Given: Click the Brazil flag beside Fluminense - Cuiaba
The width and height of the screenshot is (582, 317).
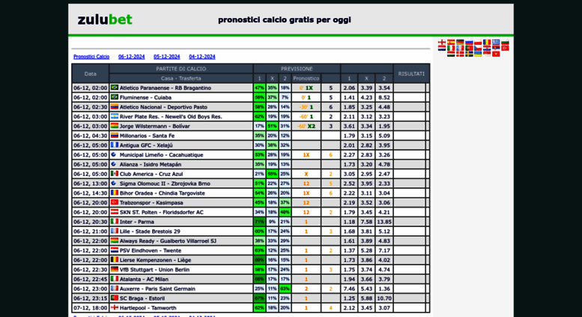Looking at the screenshot, I should [115, 97].
